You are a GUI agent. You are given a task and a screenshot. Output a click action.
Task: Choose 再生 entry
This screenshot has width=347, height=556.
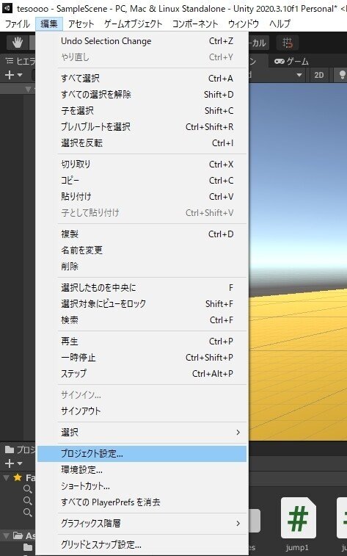coord(142,341)
